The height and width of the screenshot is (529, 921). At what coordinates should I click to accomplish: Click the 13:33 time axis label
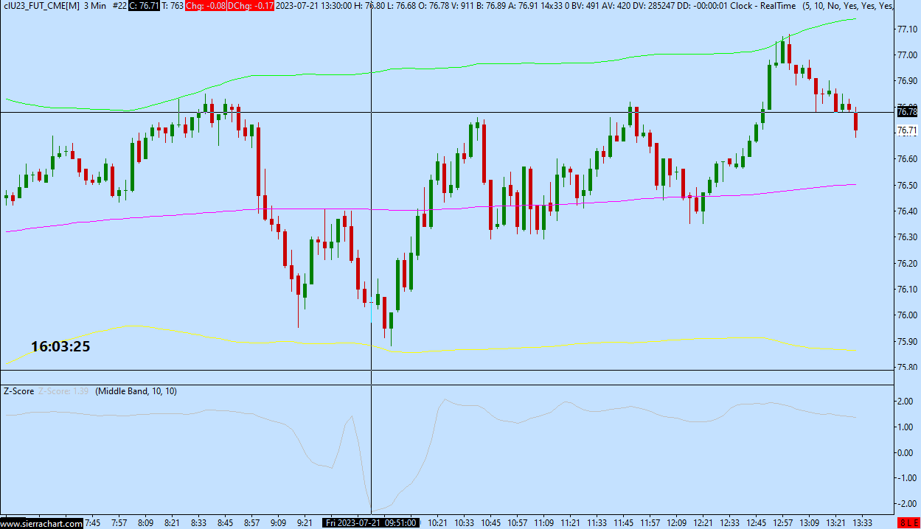point(862,524)
